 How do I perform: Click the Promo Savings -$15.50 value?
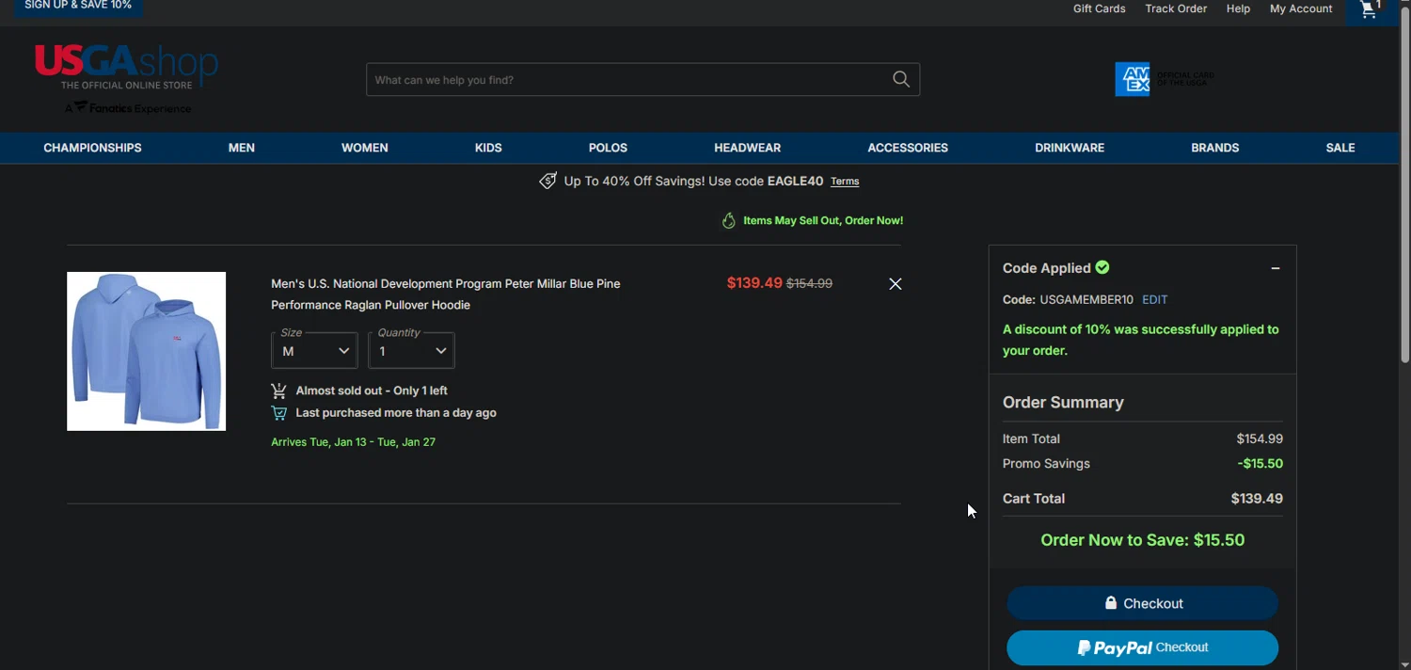click(1260, 464)
